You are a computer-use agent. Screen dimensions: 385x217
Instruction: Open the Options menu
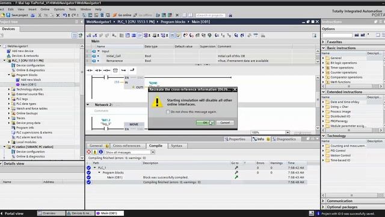coord(59,9)
